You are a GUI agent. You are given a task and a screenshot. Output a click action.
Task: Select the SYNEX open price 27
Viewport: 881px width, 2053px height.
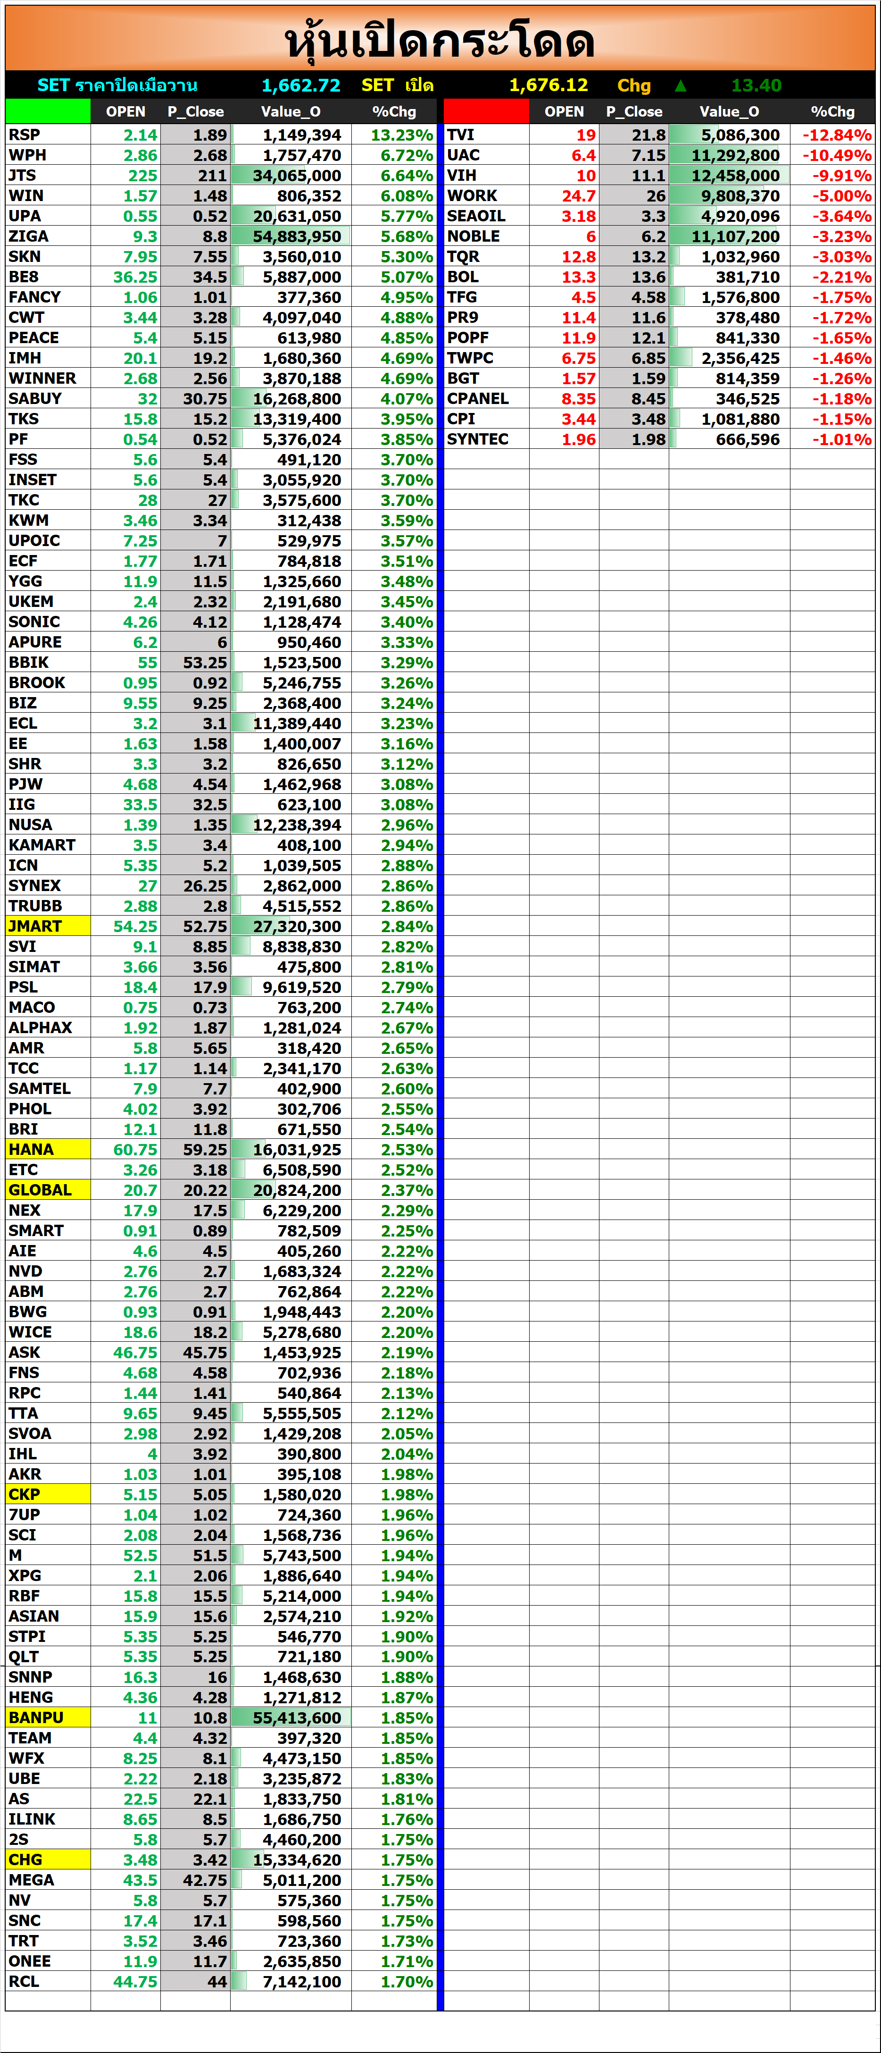126,885
